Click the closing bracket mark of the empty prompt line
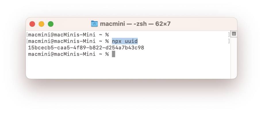The height and width of the screenshot is (113, 263). 229,35
